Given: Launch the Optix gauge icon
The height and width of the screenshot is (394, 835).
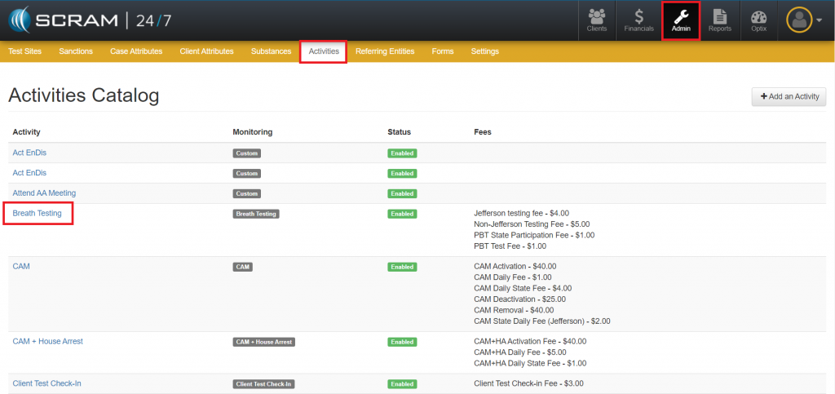Looking at the screenshot, I should click(758, 20).
